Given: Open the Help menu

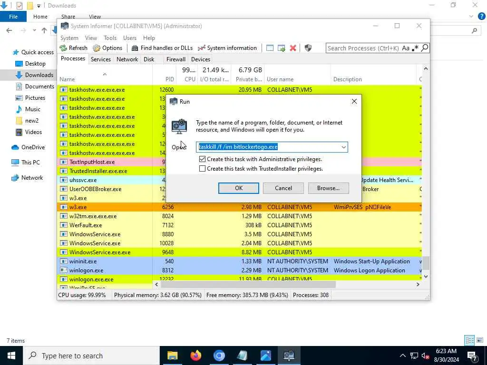Looking at the screenshot, I should tap(149, 38).
